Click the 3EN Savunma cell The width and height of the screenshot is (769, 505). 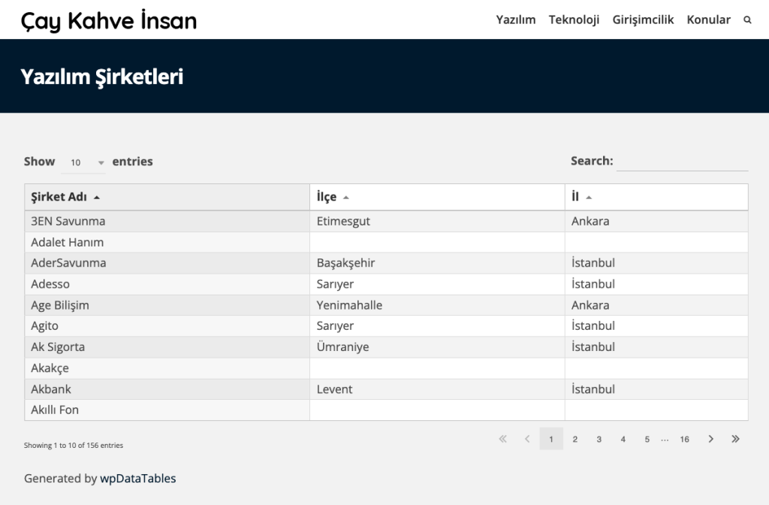click(x=167, y=222)
